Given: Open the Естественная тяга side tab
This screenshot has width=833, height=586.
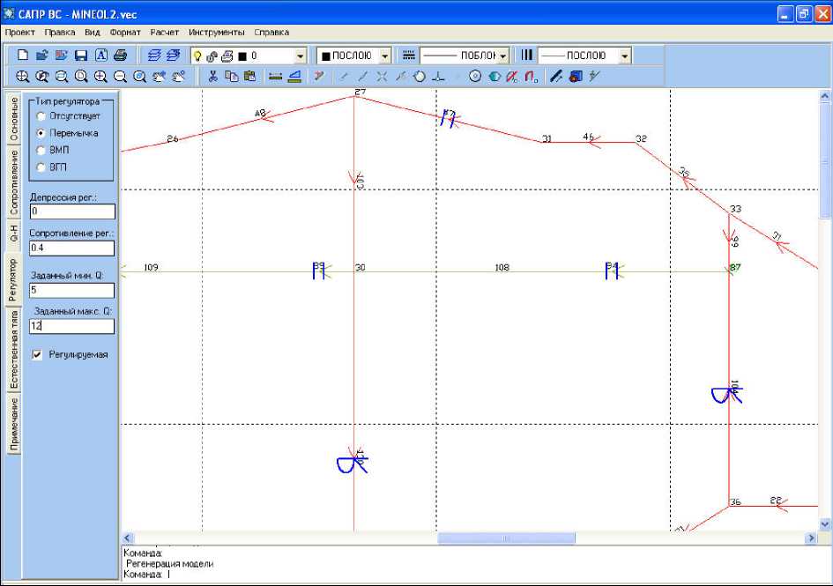Looking at the screenshot, I should [x=13, y=350].
